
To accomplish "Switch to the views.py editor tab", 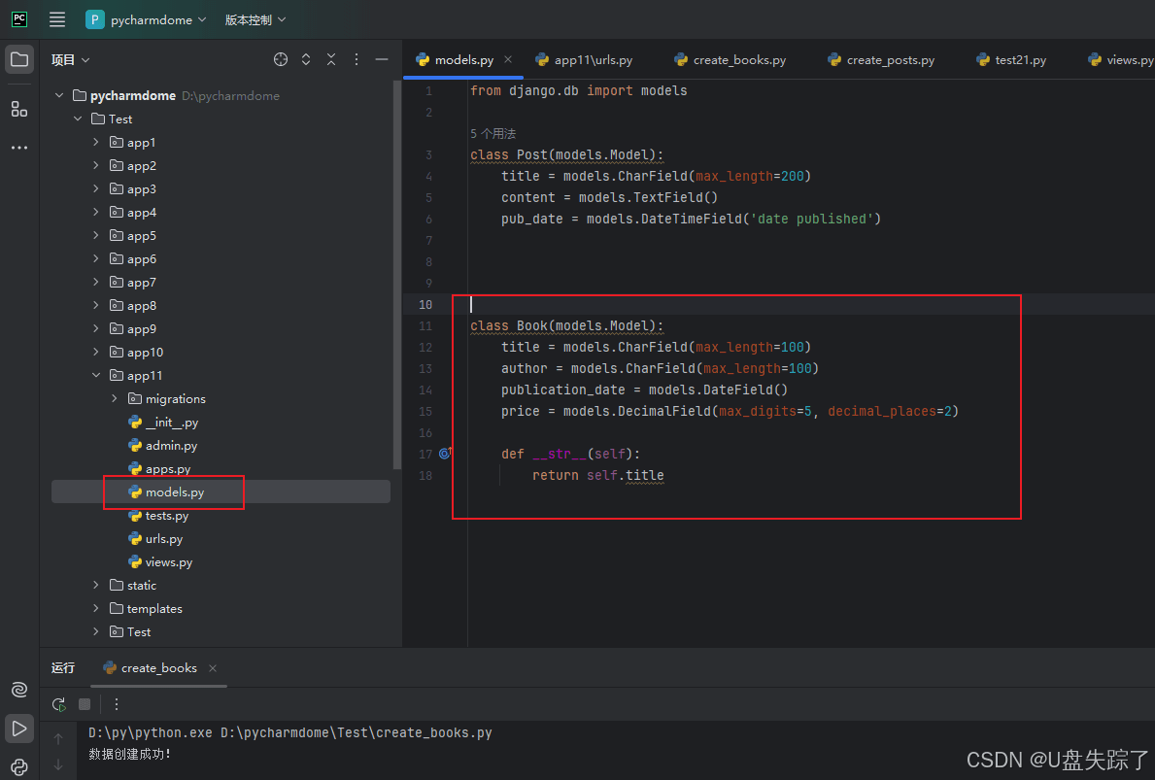I will (x=1120, y=59).
